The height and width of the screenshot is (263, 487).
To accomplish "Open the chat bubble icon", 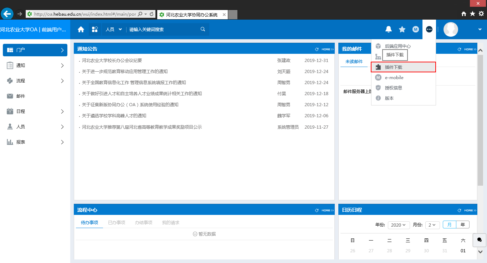I will (480, 240).
